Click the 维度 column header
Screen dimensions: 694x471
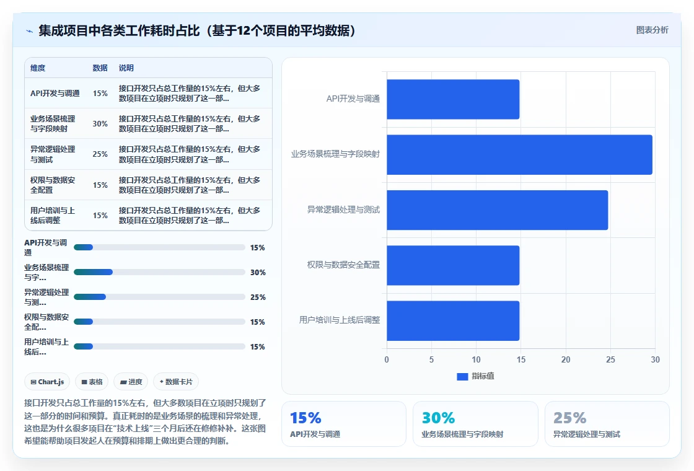point(38,68)
